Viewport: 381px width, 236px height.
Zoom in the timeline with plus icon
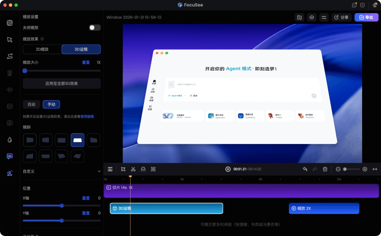click(x=365, y=169)
